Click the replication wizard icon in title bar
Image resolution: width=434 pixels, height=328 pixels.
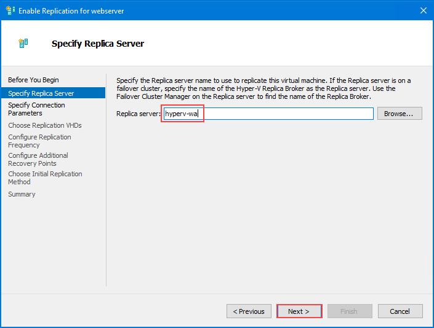10,10
